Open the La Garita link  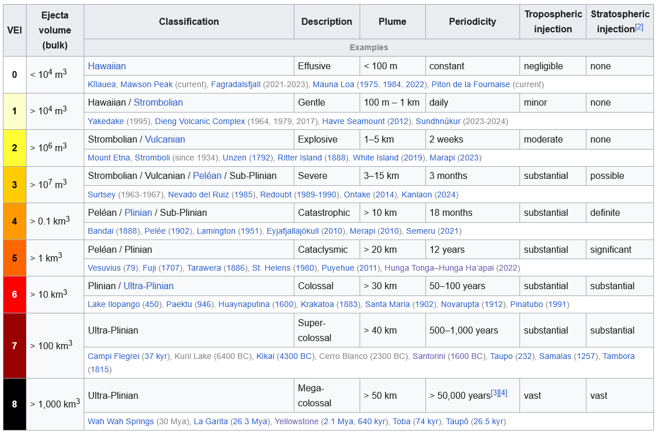click(x=210, y=421)
